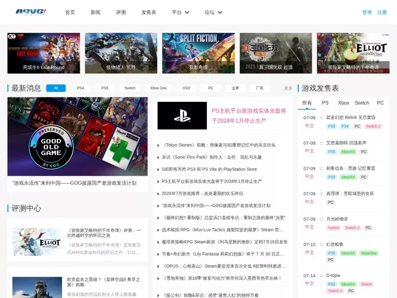This screenshot has height=298, width=397.
Task: Click the 皇牌空战8 preview thumbnail
Action: 37,288
